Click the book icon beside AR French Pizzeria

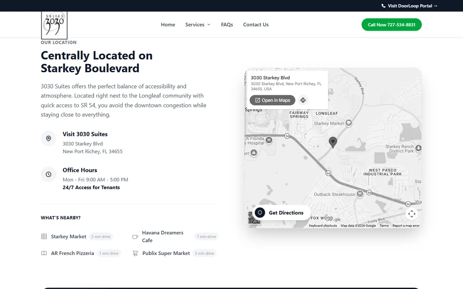44,253
